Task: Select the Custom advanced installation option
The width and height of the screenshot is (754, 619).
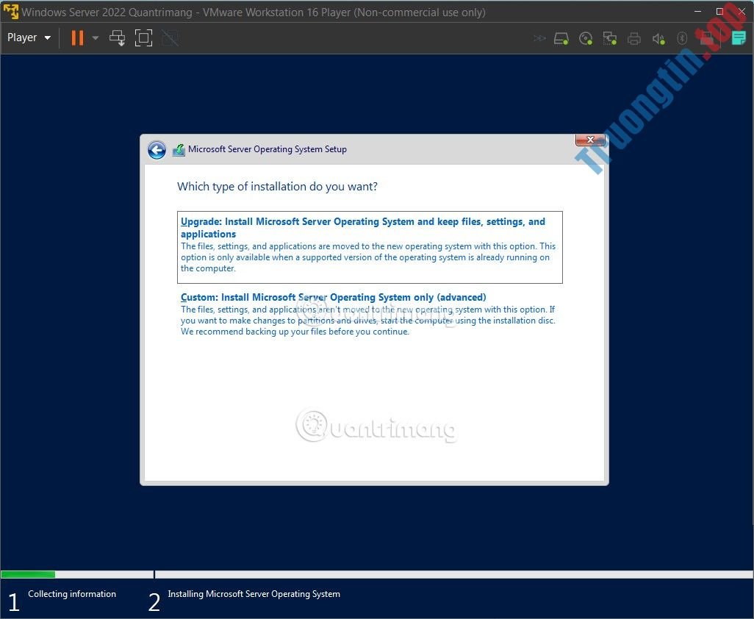Action: [334, 297]
